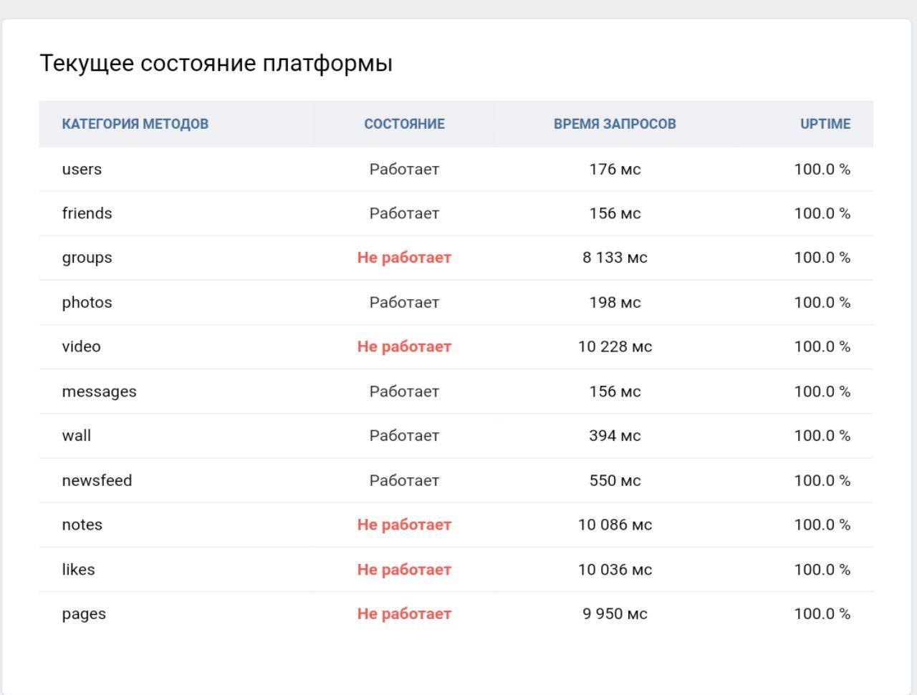
Task: Click '100.0 %' uptime in photos row
Action: point(822,303)
